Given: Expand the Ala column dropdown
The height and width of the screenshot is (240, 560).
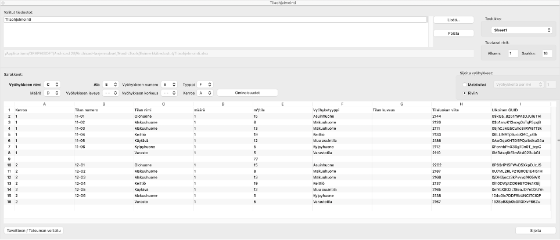Looking at the screenshot, I should [x=110, y=84].
